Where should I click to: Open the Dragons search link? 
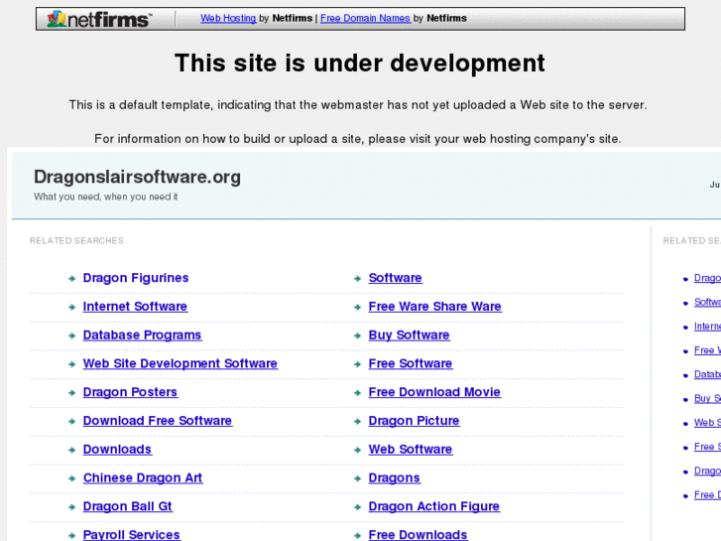pyautogui.click(x=394, y=477)
